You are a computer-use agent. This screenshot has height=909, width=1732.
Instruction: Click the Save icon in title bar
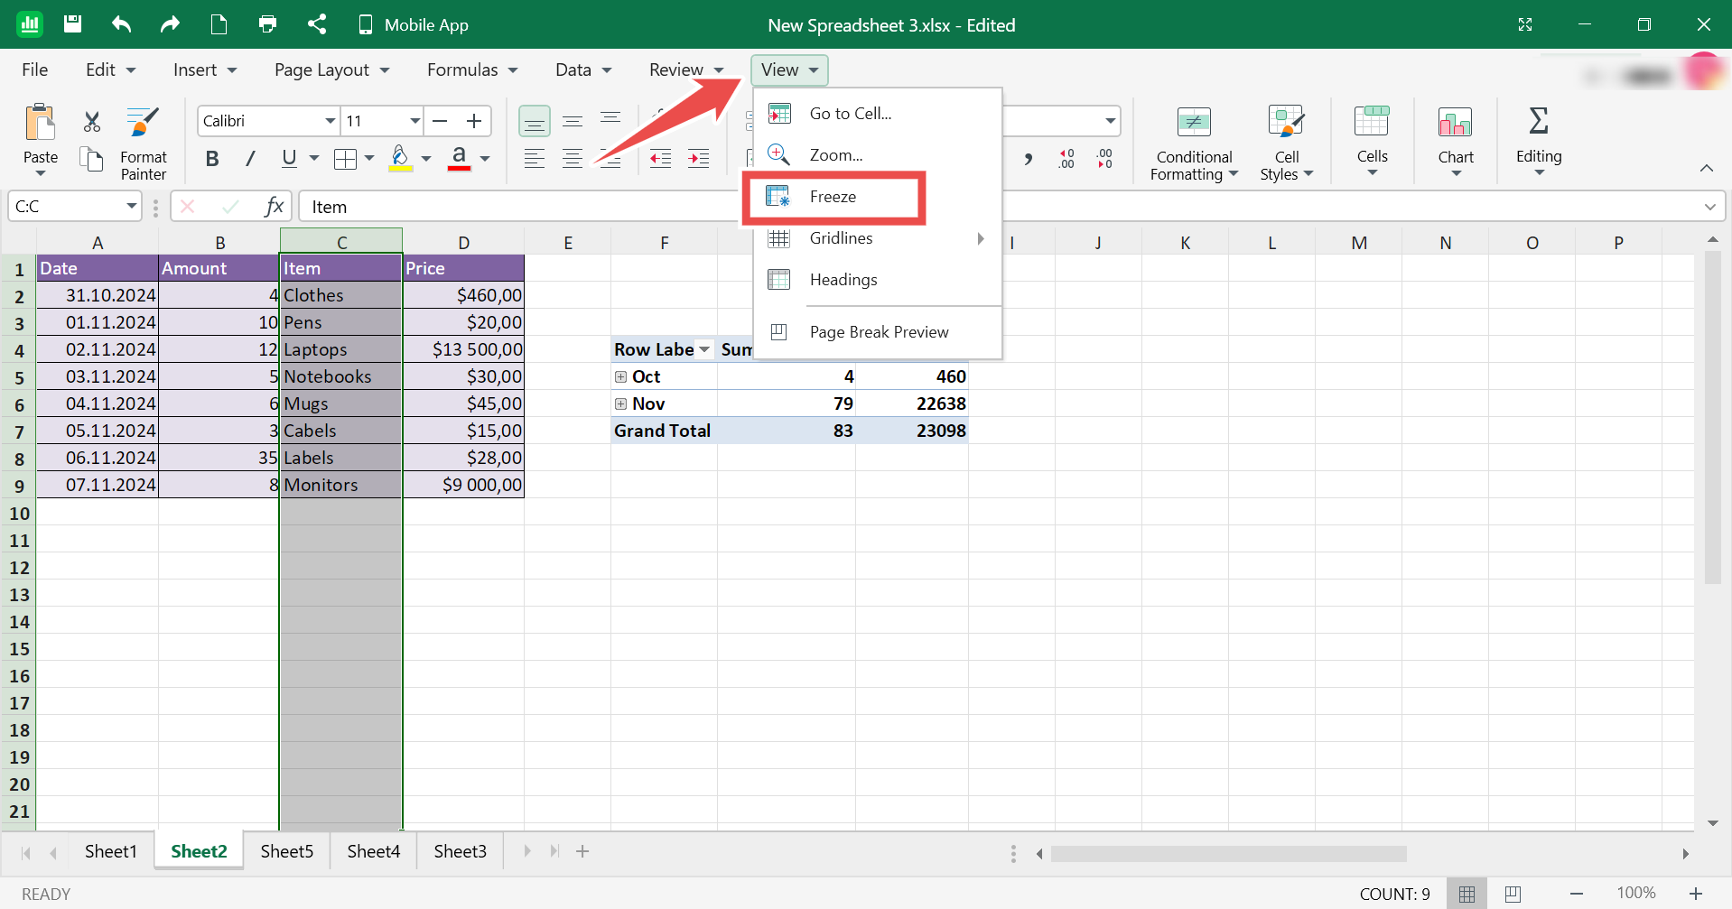73,24
